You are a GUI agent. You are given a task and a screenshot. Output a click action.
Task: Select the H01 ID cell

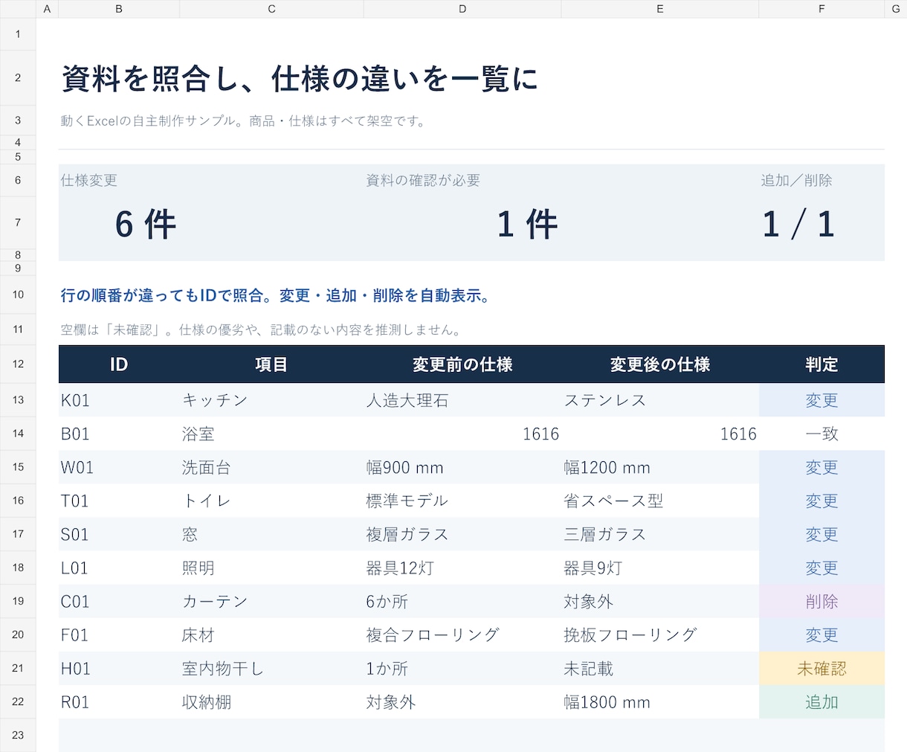click(119, 668)
